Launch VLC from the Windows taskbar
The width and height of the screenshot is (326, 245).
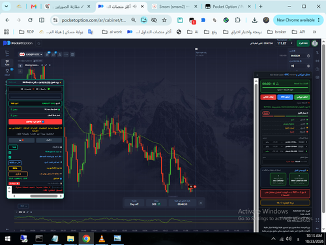[x=102, y=238]
